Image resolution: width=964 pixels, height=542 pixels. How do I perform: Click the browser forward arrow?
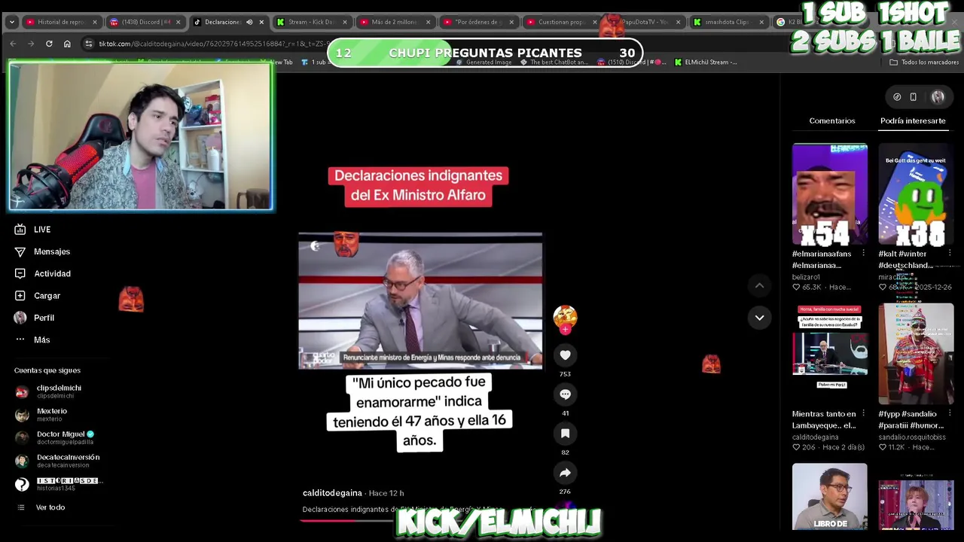point(31,44)
